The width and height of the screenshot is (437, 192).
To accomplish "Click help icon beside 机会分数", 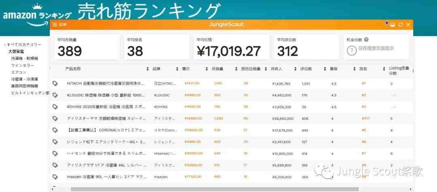I will 367,40.
